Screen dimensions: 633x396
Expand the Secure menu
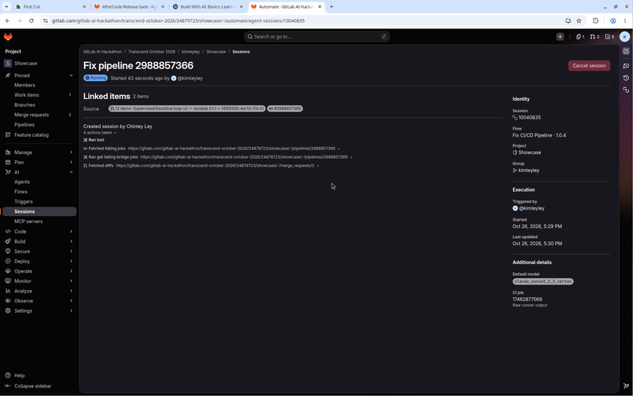tap(71, 251)
